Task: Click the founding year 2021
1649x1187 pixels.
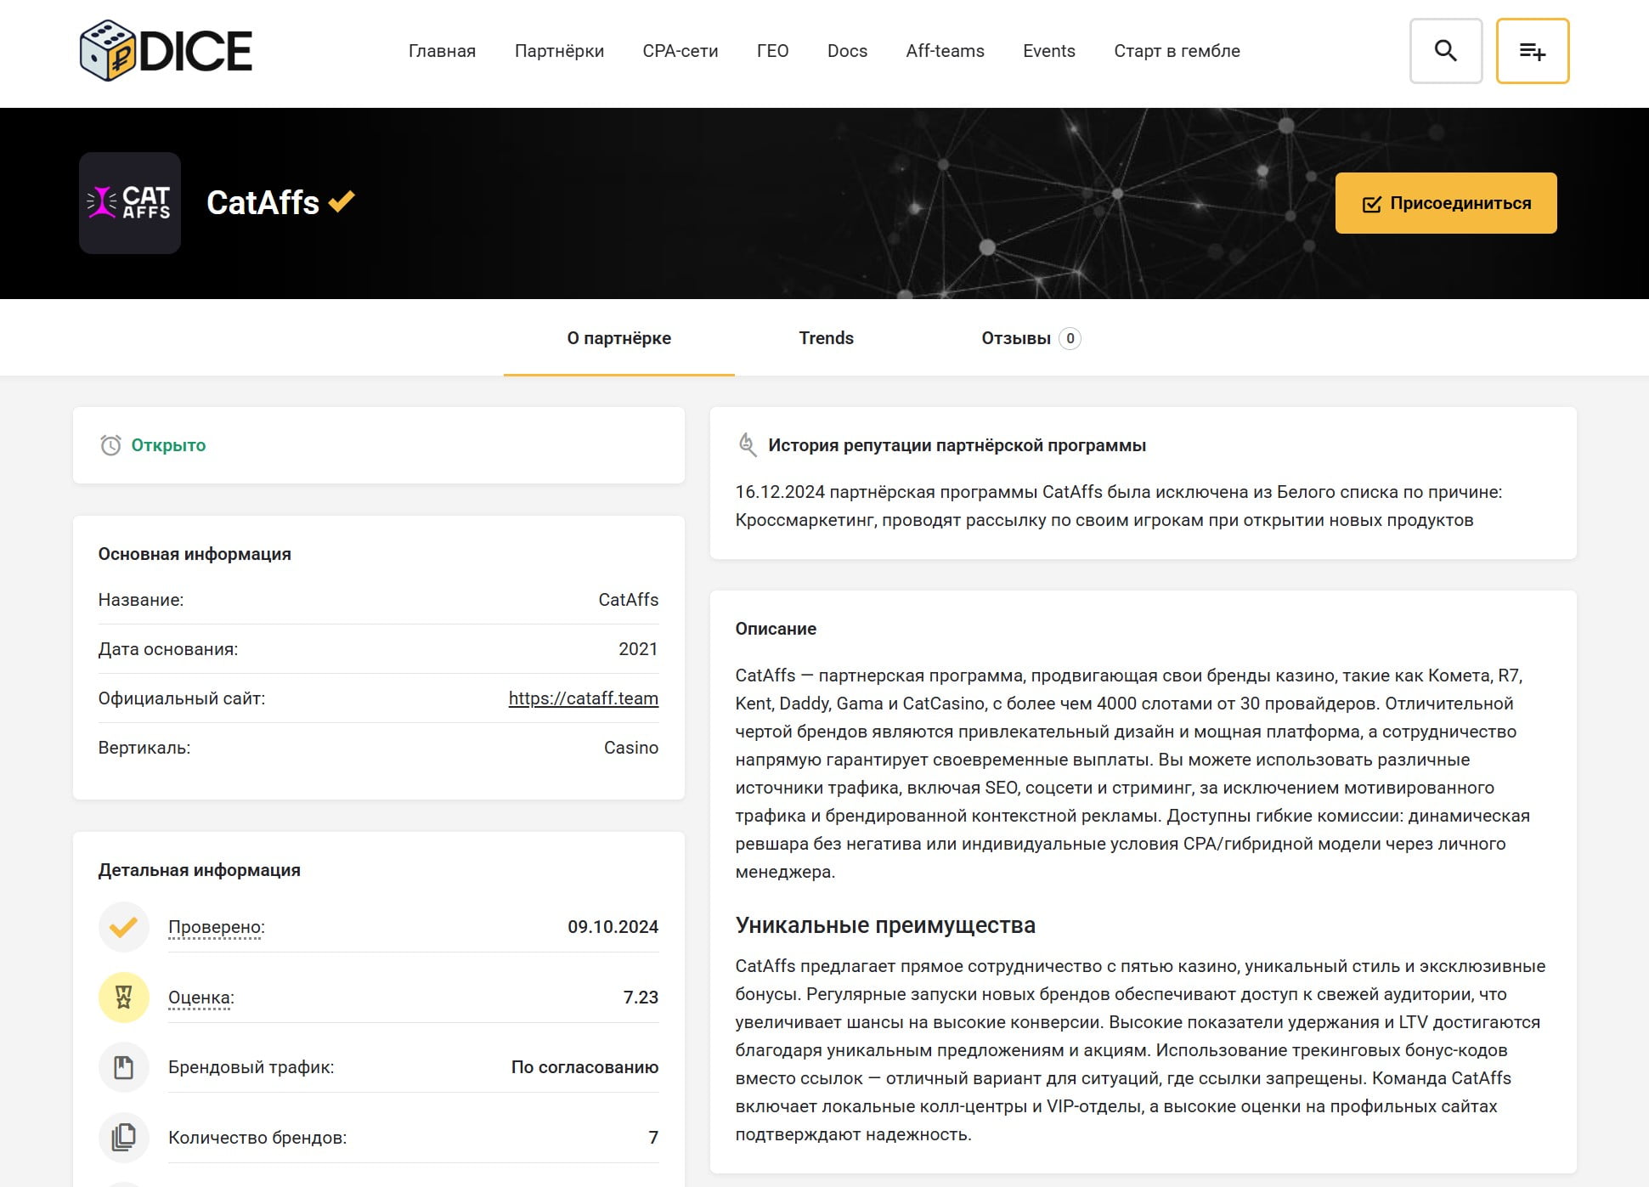Action: (638, 649)
